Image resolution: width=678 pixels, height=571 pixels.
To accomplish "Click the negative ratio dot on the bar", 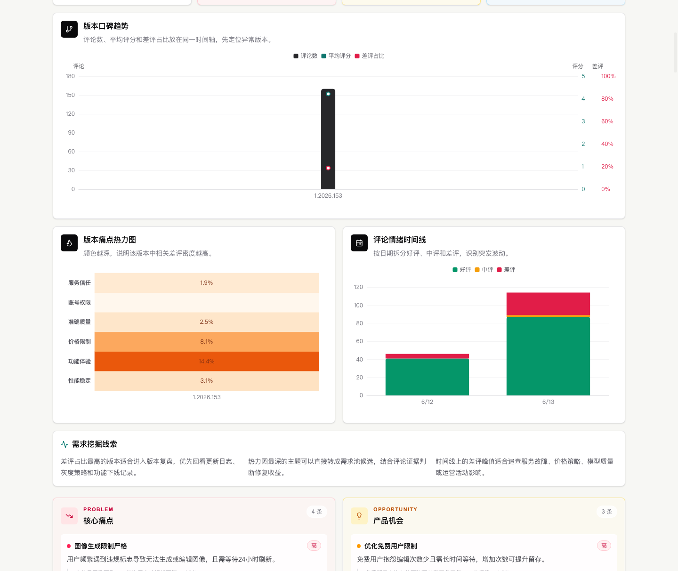I will click(x=328, y=168).
